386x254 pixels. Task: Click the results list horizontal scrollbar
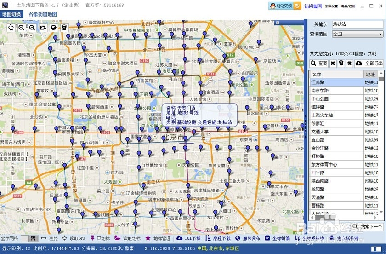click(344, 218)
